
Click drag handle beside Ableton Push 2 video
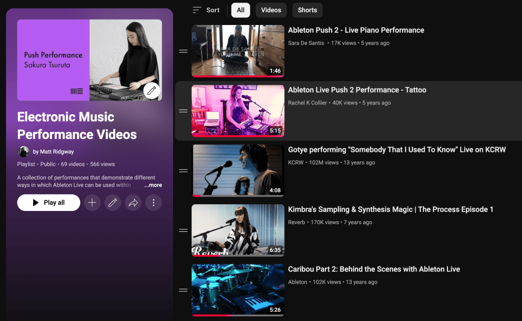click(183, 51)
